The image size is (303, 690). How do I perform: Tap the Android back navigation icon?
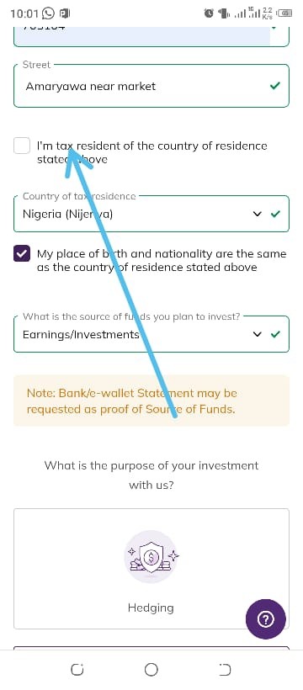point(225,669)
